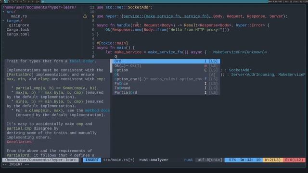Click the completion popup scrollbar thumb

(x=111, y=66)
